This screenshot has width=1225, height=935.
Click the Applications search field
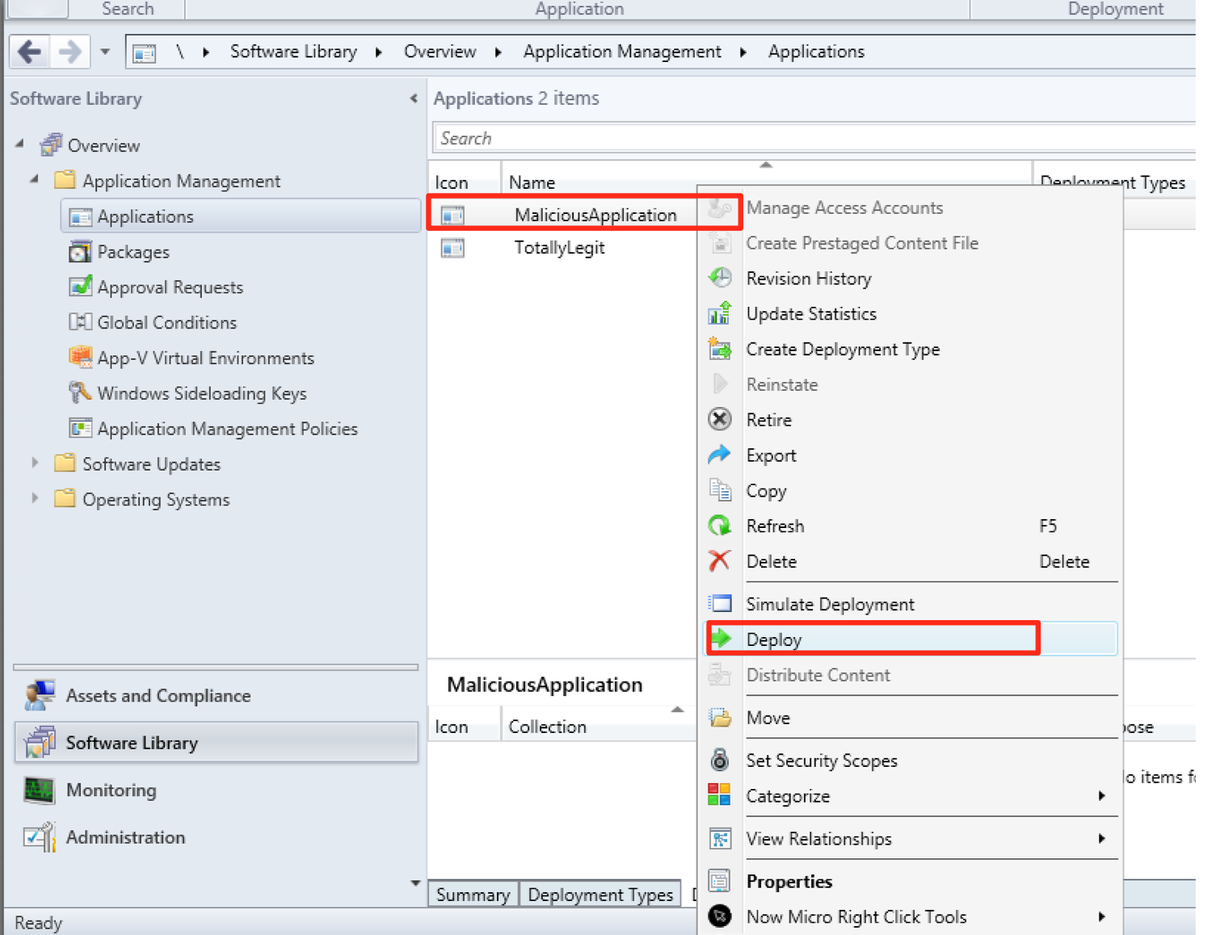point(808,138)
